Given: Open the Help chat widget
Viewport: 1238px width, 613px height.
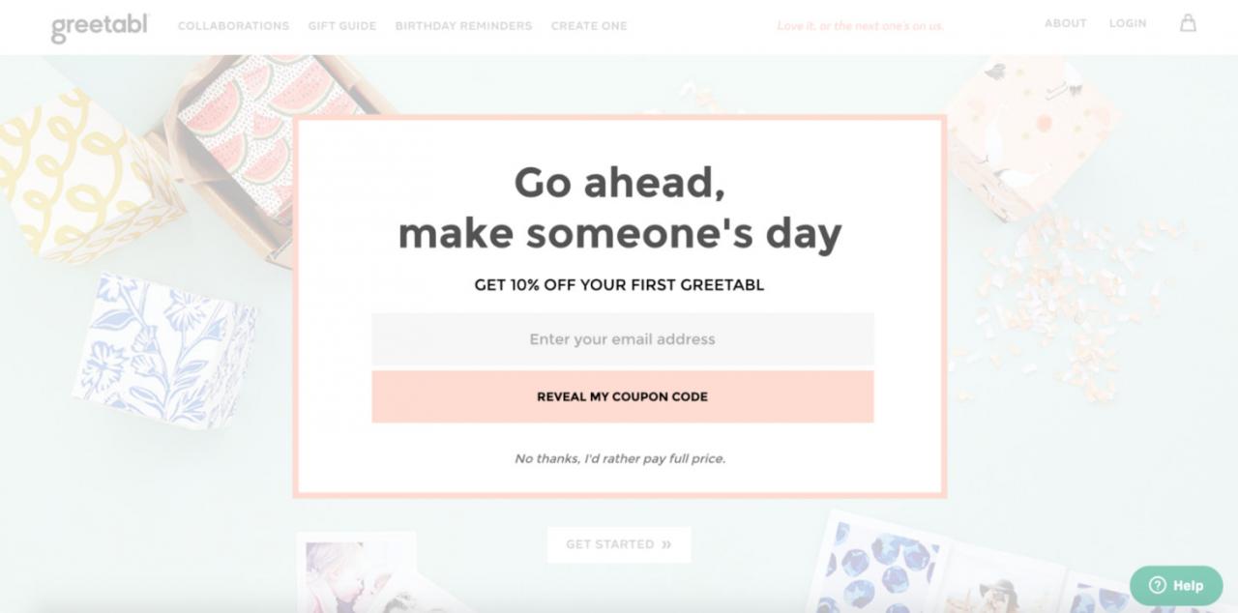Looking at the screenshot, I should coord(1176,585).
